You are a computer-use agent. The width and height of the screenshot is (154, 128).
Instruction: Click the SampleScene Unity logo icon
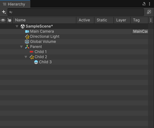click(x=22, y=26)
